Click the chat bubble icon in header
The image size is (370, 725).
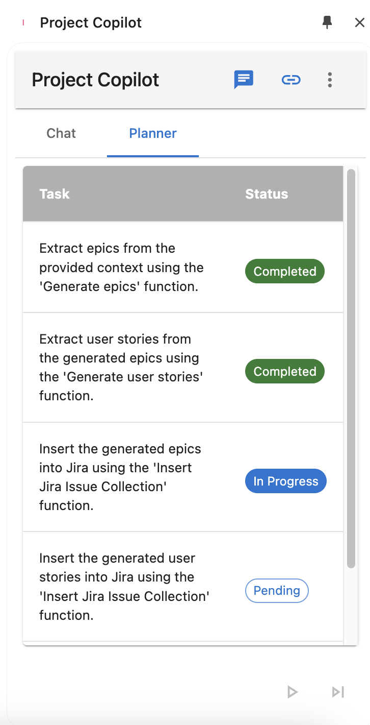(244, 80)
